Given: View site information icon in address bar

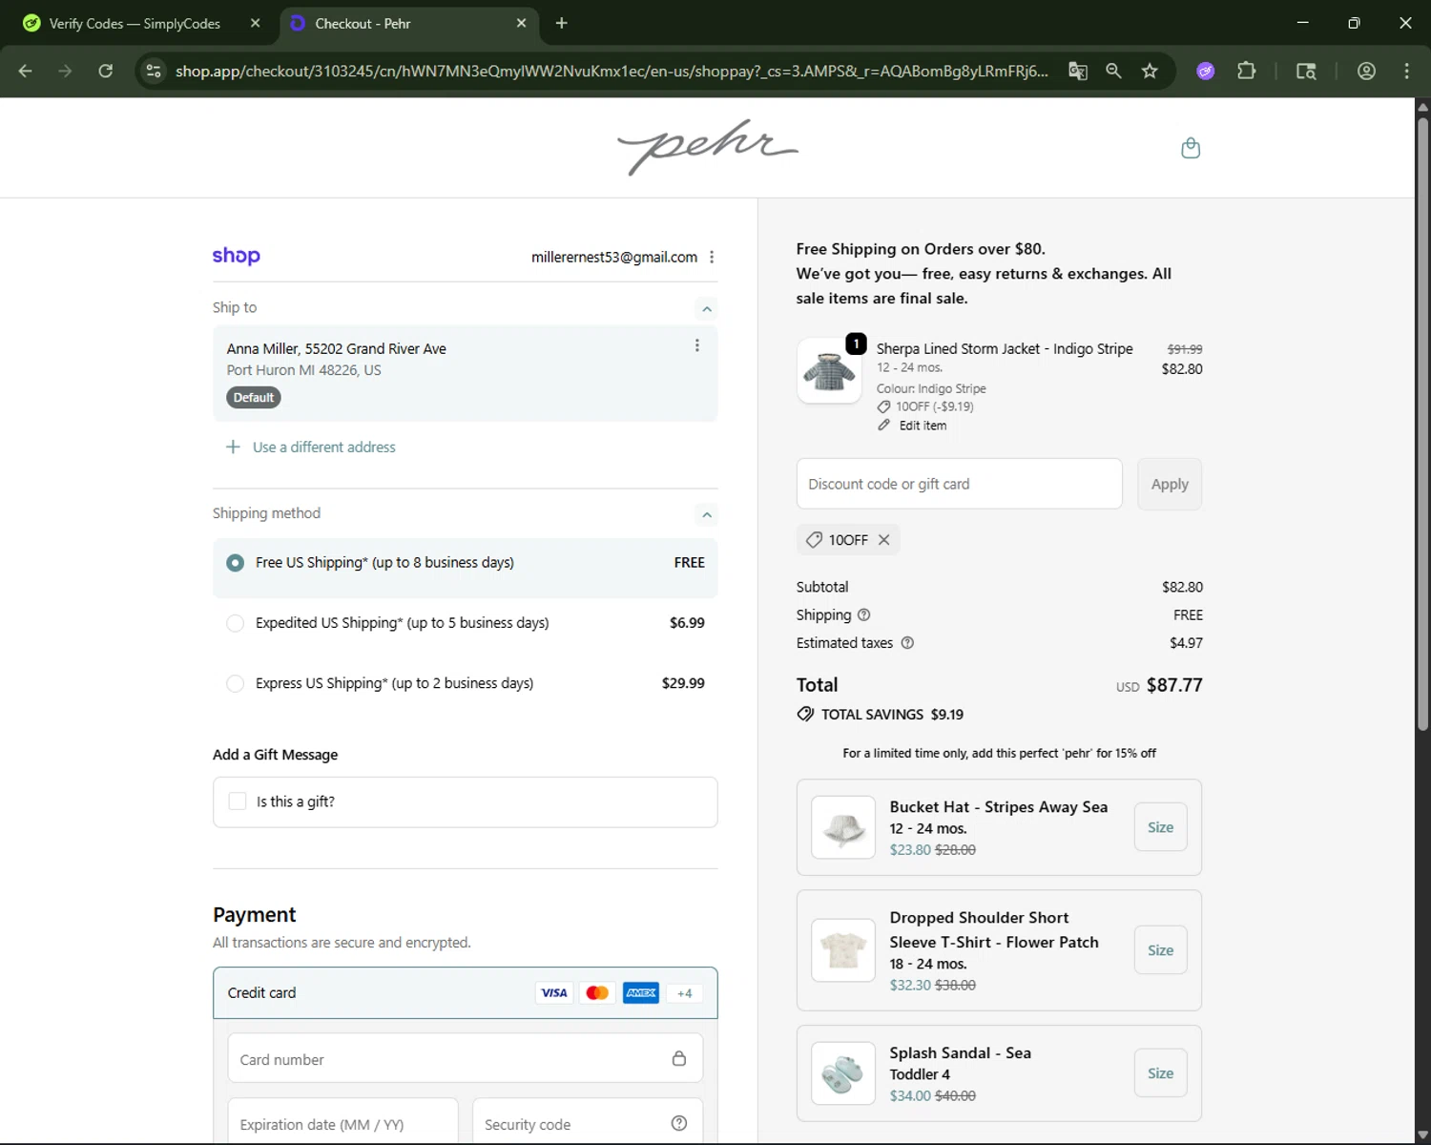Looking at the screenshot, I should tap(154, 71).
